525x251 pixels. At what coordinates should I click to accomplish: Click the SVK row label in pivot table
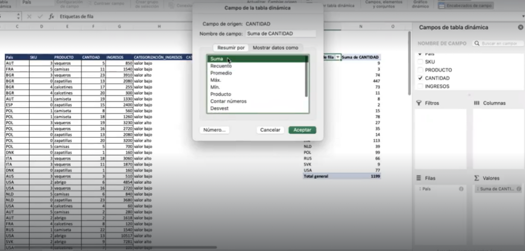(321, 164)
